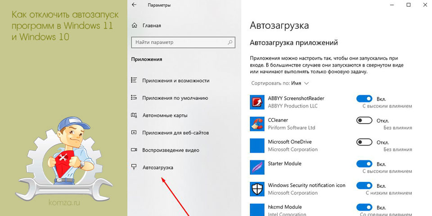Click the С низким влиянием impact label
Screen dimensions: 432x216
point(389,193)
